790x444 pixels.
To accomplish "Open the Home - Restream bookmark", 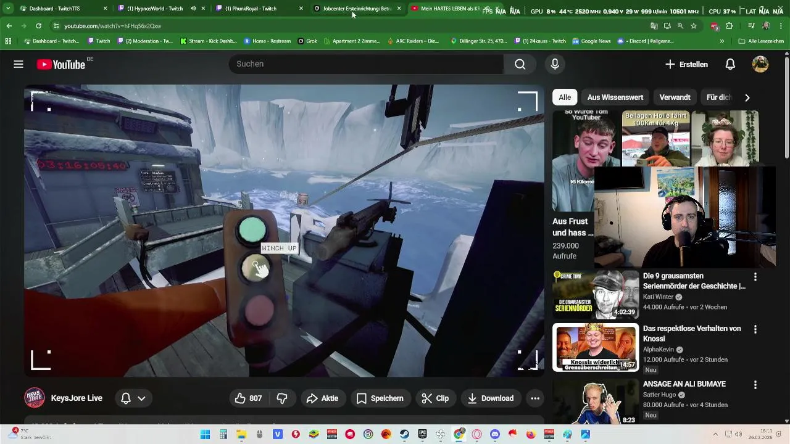I will pos(267,41).
